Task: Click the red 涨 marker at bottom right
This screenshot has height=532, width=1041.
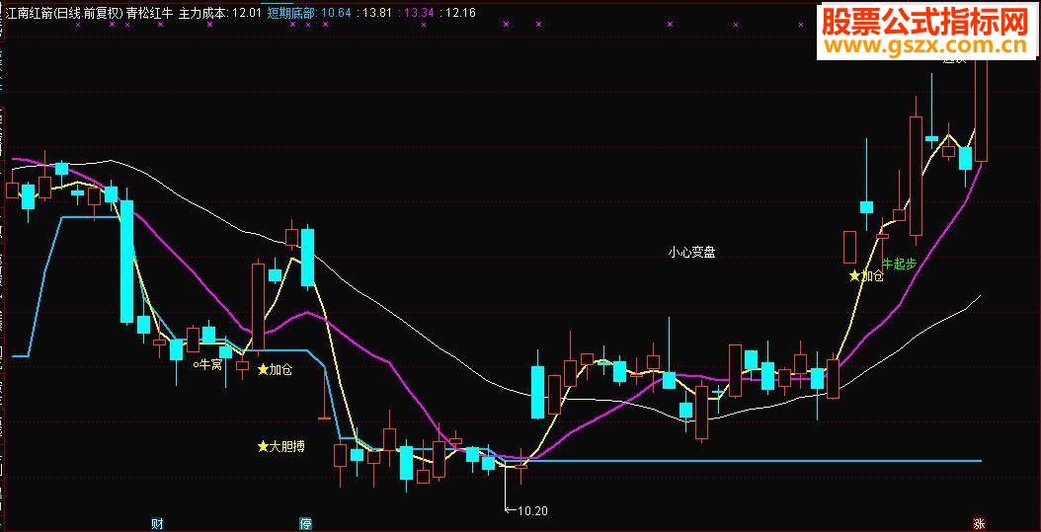Action: click(x=979, y=523)
